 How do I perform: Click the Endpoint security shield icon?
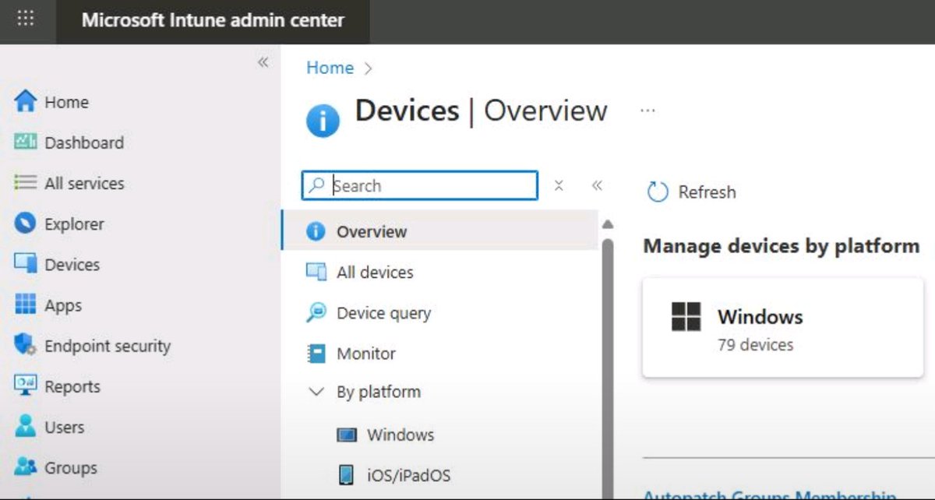[x=26, y=345]
